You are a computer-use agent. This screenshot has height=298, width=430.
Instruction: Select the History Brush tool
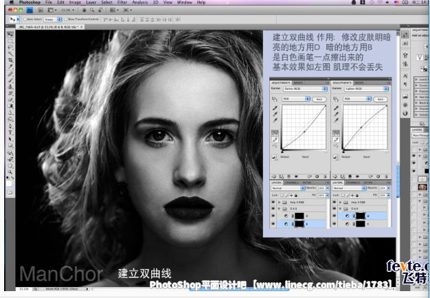click(x=10, y=93)
